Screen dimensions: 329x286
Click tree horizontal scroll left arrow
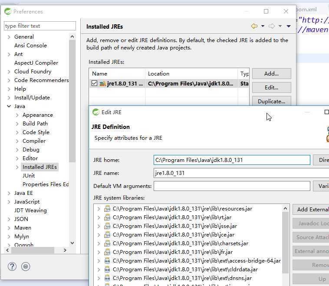pyautogui.click(x=7, y=250)
